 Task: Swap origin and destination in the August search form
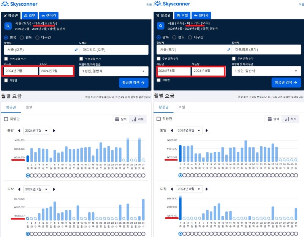click(x=228, y=50)
